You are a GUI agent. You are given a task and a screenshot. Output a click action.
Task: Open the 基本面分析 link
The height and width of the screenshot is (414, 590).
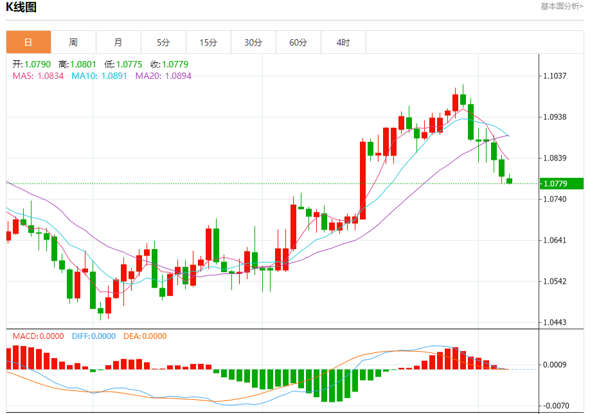coord(562,6)
